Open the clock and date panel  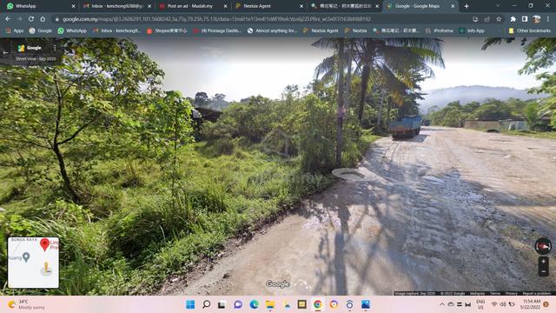coord(530,304)
